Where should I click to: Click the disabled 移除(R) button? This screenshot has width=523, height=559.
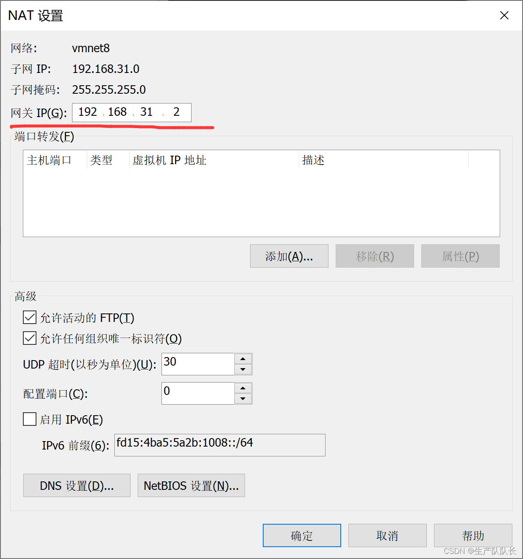[x=375, y=256]
